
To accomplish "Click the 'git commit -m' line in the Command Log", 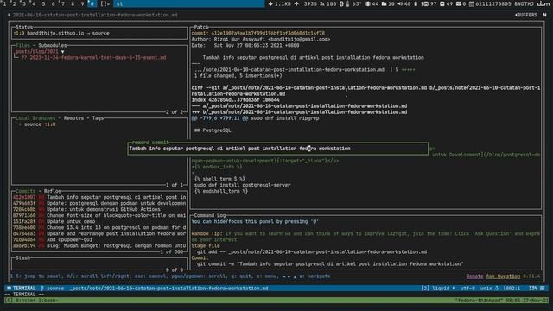I will [x=330, y=263].
